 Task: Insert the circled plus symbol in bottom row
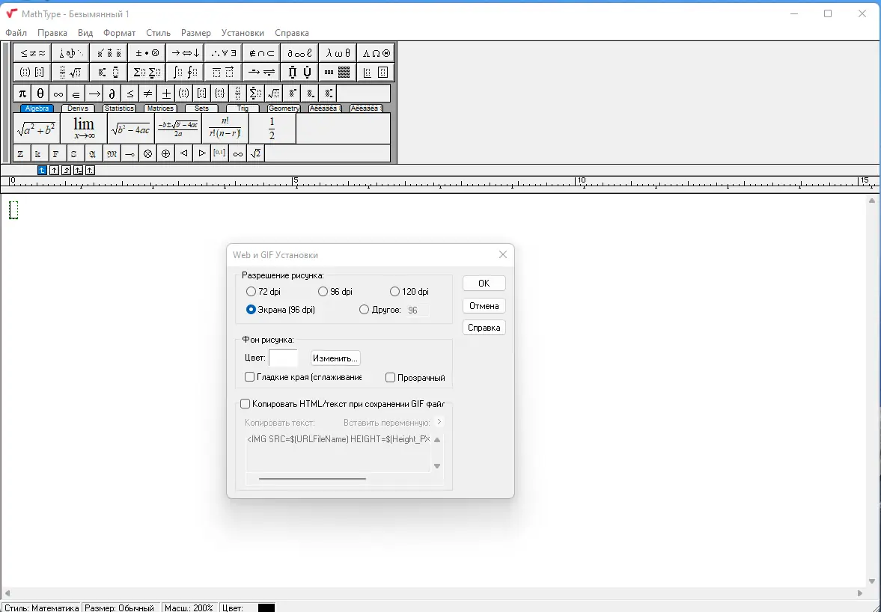[165, 153]
